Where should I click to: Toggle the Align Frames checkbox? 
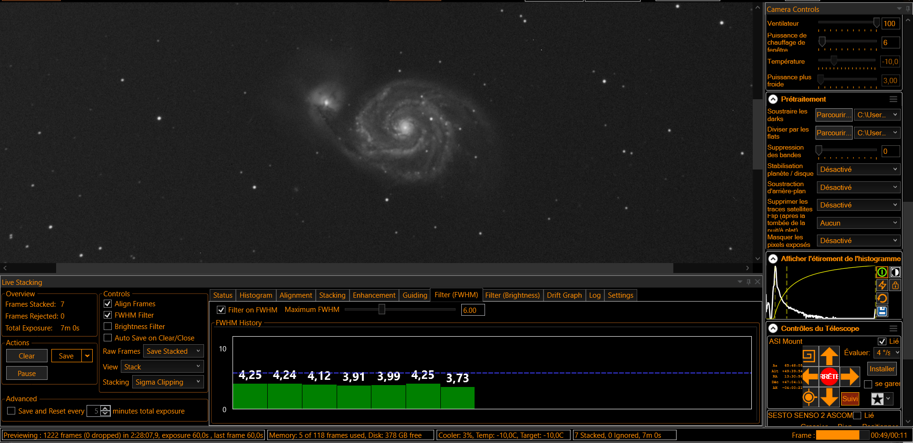click(x=108, y=304)
